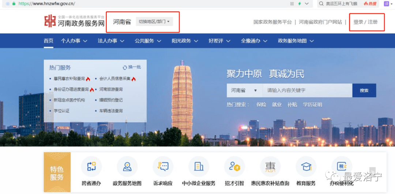Open the 学位认证 link

point(61,111)
